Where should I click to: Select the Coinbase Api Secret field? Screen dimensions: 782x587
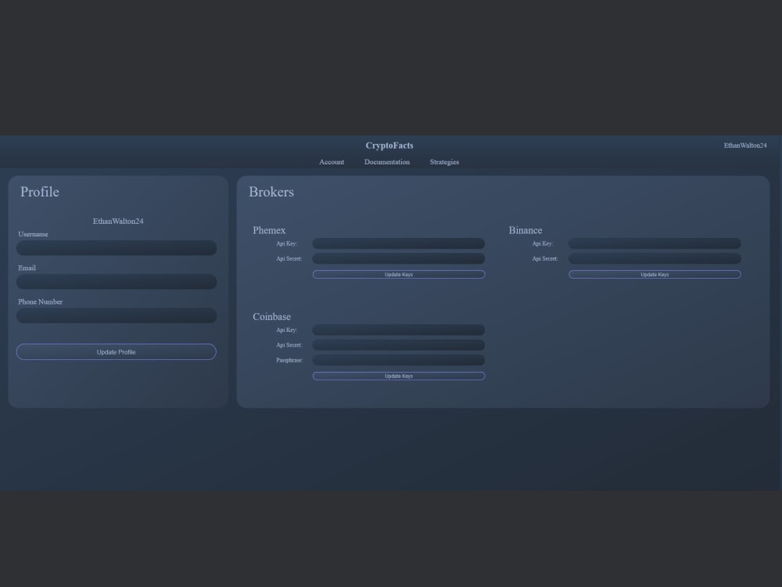pos(399,344)
